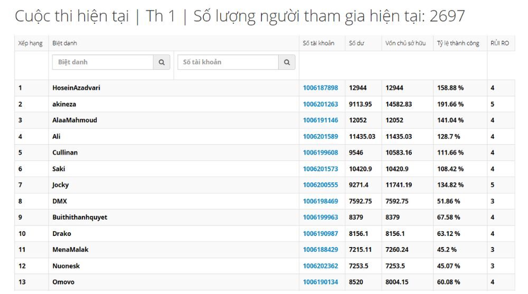Select nickname Drako
The image size is (528, 294).
point(62,233)
